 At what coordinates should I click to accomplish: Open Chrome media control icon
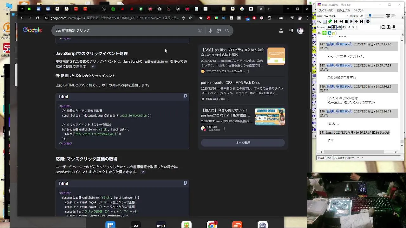[292, 18]
